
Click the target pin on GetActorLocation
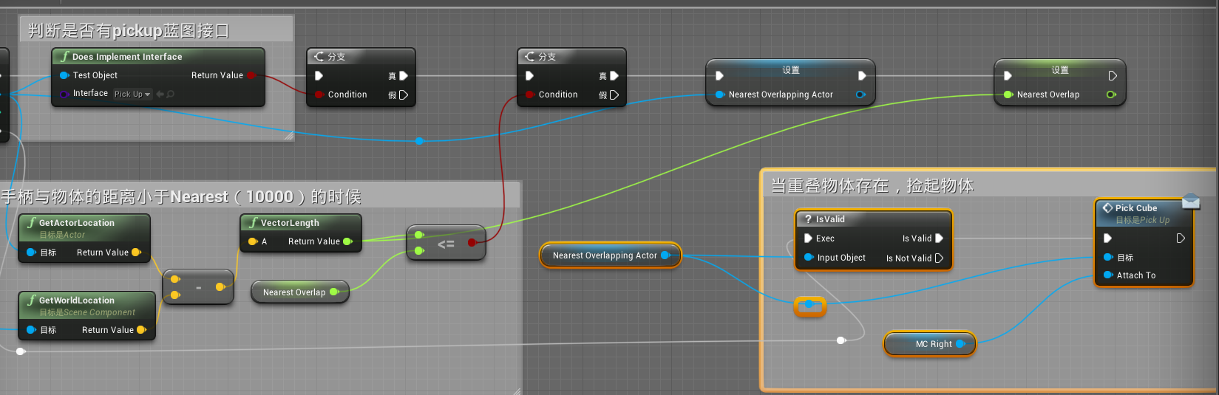(x=31, y=253)
